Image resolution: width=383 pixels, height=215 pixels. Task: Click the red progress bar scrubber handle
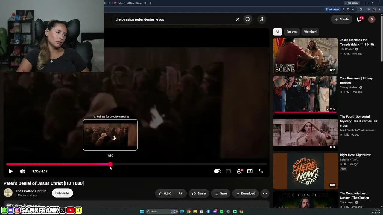pos(110,164)
